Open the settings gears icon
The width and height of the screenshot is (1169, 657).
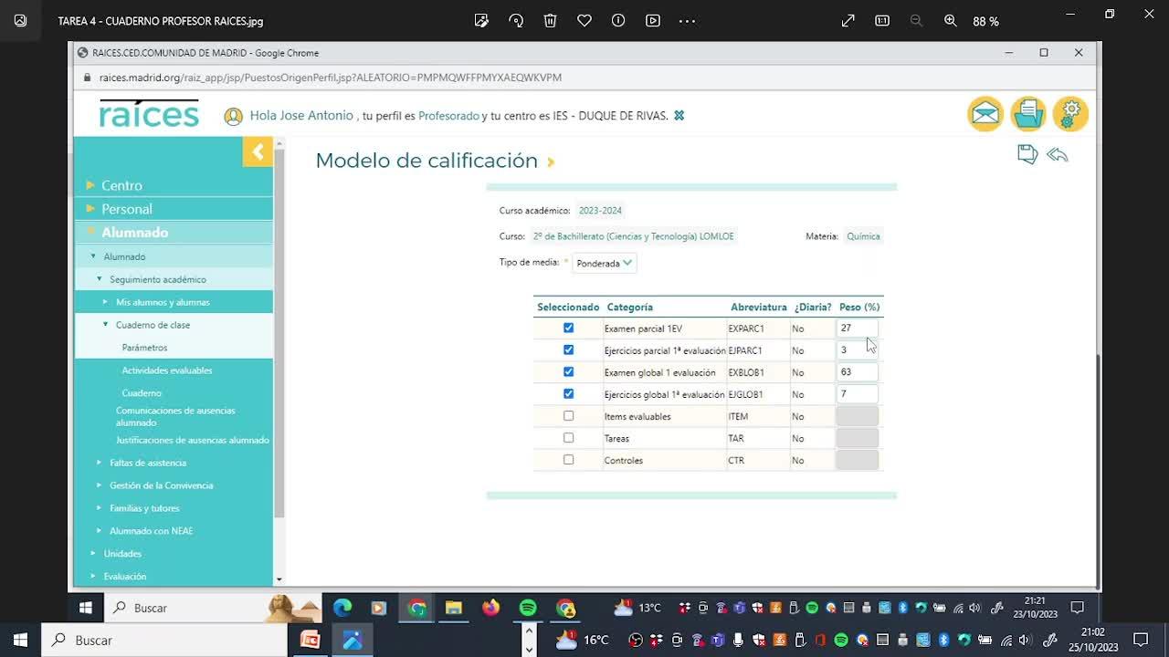pyautogui.click(x=1070, y=114)
